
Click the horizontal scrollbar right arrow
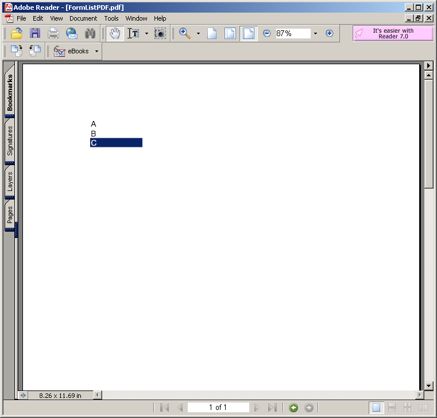pos(420,395)
